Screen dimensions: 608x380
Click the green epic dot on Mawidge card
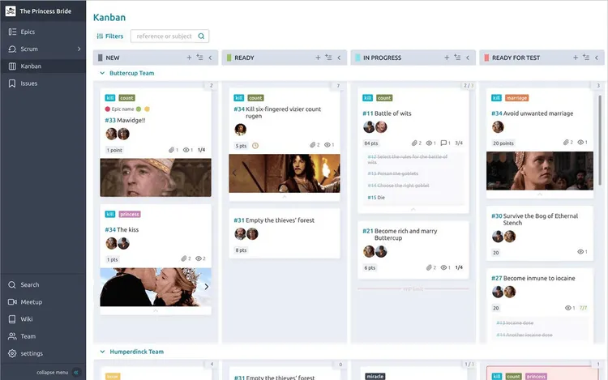[139, 109]
